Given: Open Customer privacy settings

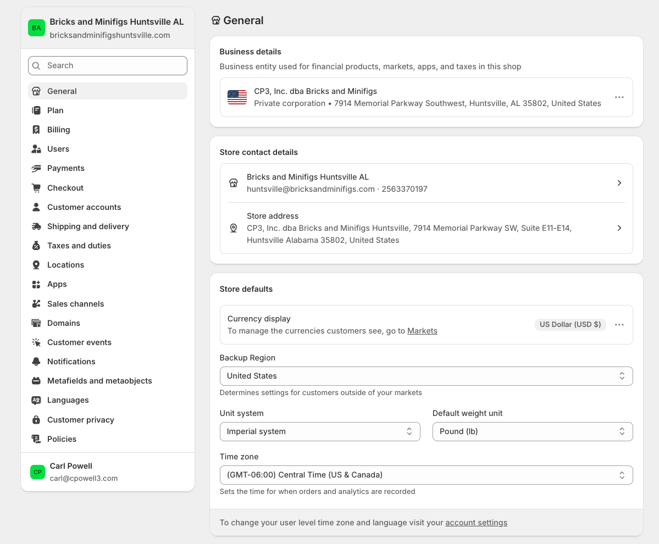Looking at the screenshot, I should pos(108,420).
